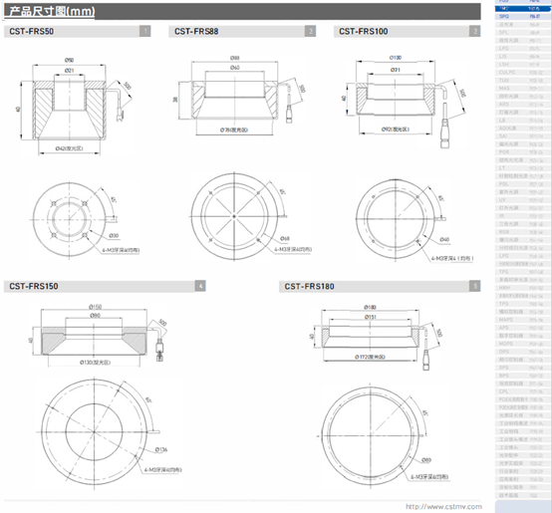Open the CST-FRS180 cross-section drawing

point(375,339)
